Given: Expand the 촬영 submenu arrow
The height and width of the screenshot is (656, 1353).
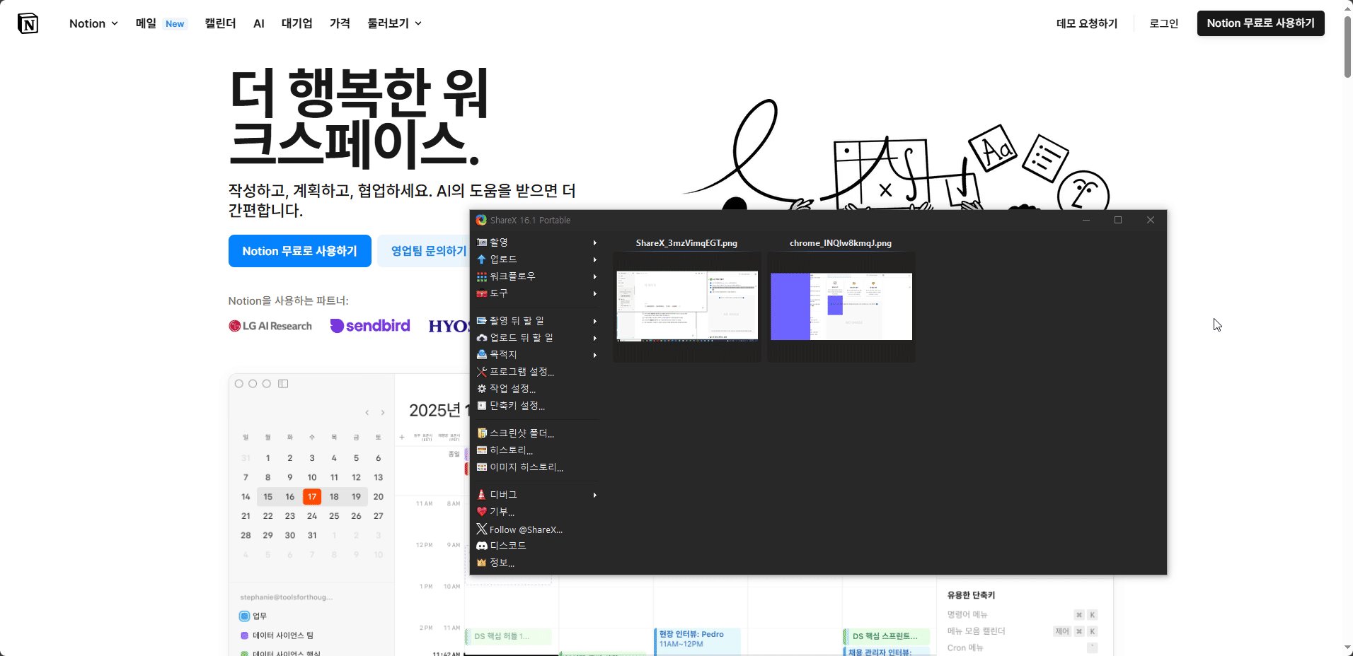Looking at the screenshot, I should [x=595, y=242].
